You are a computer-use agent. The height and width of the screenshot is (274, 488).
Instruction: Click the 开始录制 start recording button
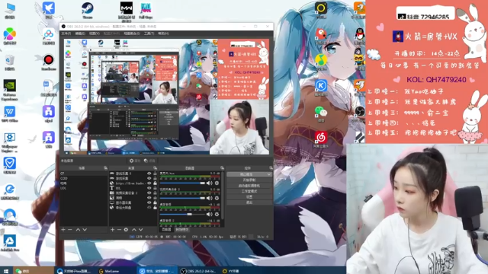(249, 180)
